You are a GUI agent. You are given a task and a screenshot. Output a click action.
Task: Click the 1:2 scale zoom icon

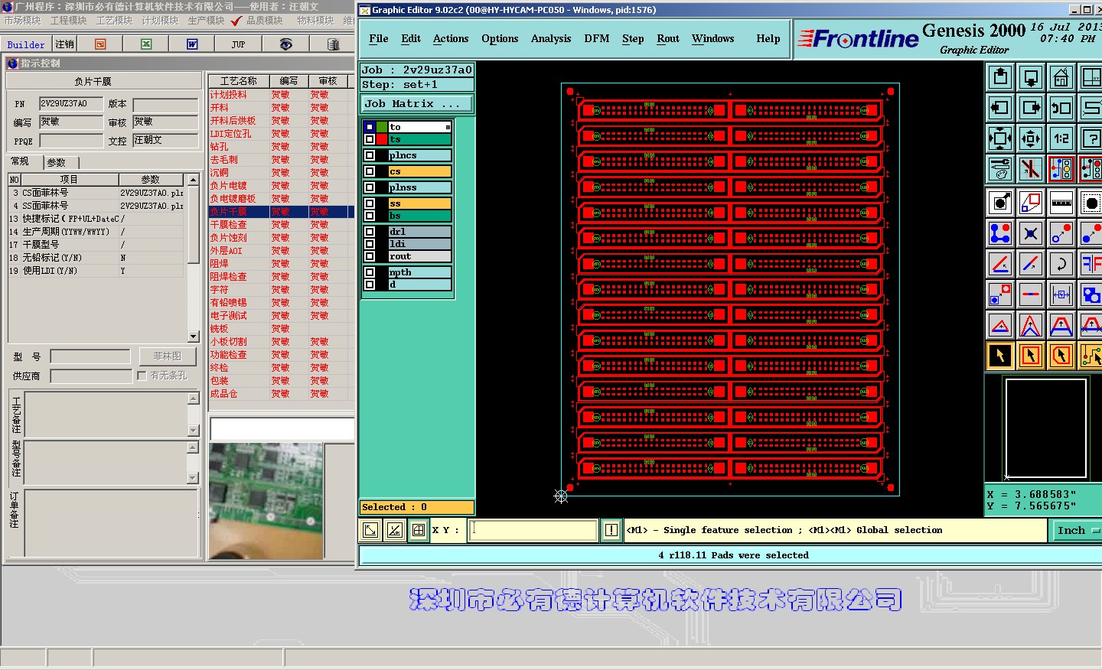coord(1061,138)
